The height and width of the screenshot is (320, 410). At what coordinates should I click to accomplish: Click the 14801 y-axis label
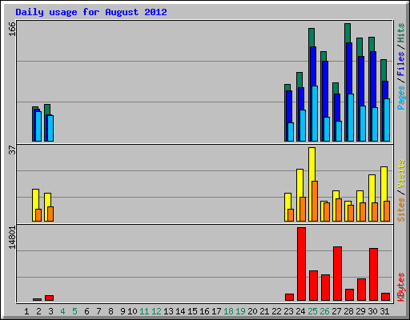pyautogui.click(x=12, y=238)
